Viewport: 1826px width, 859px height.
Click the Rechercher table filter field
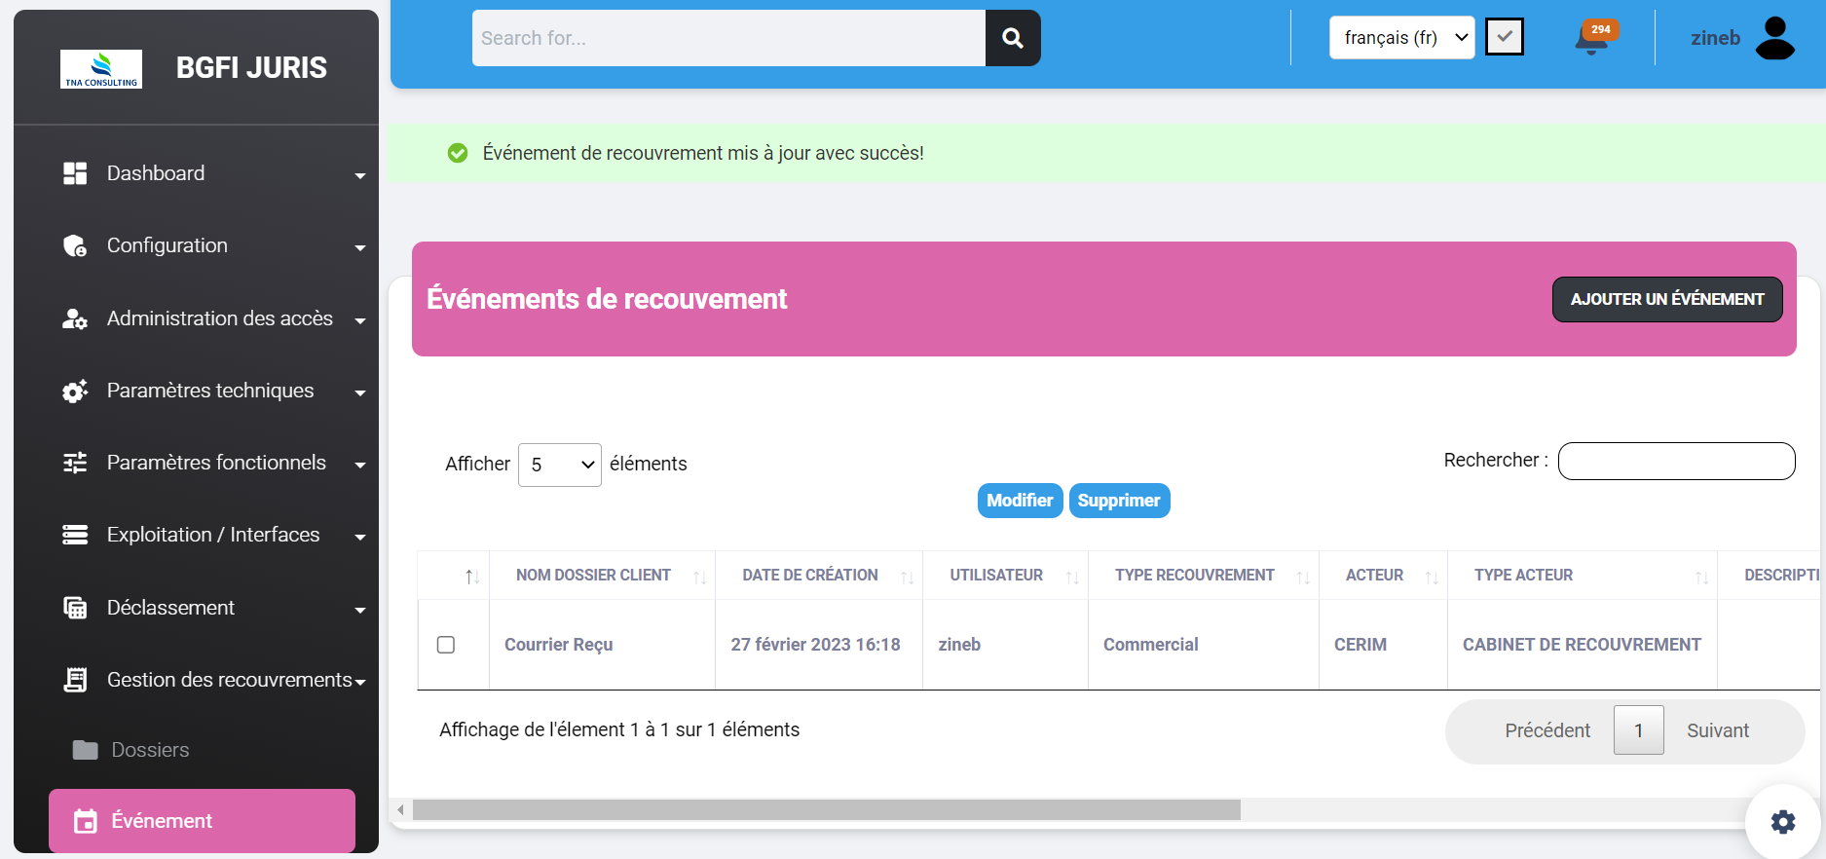[1676, 461]
